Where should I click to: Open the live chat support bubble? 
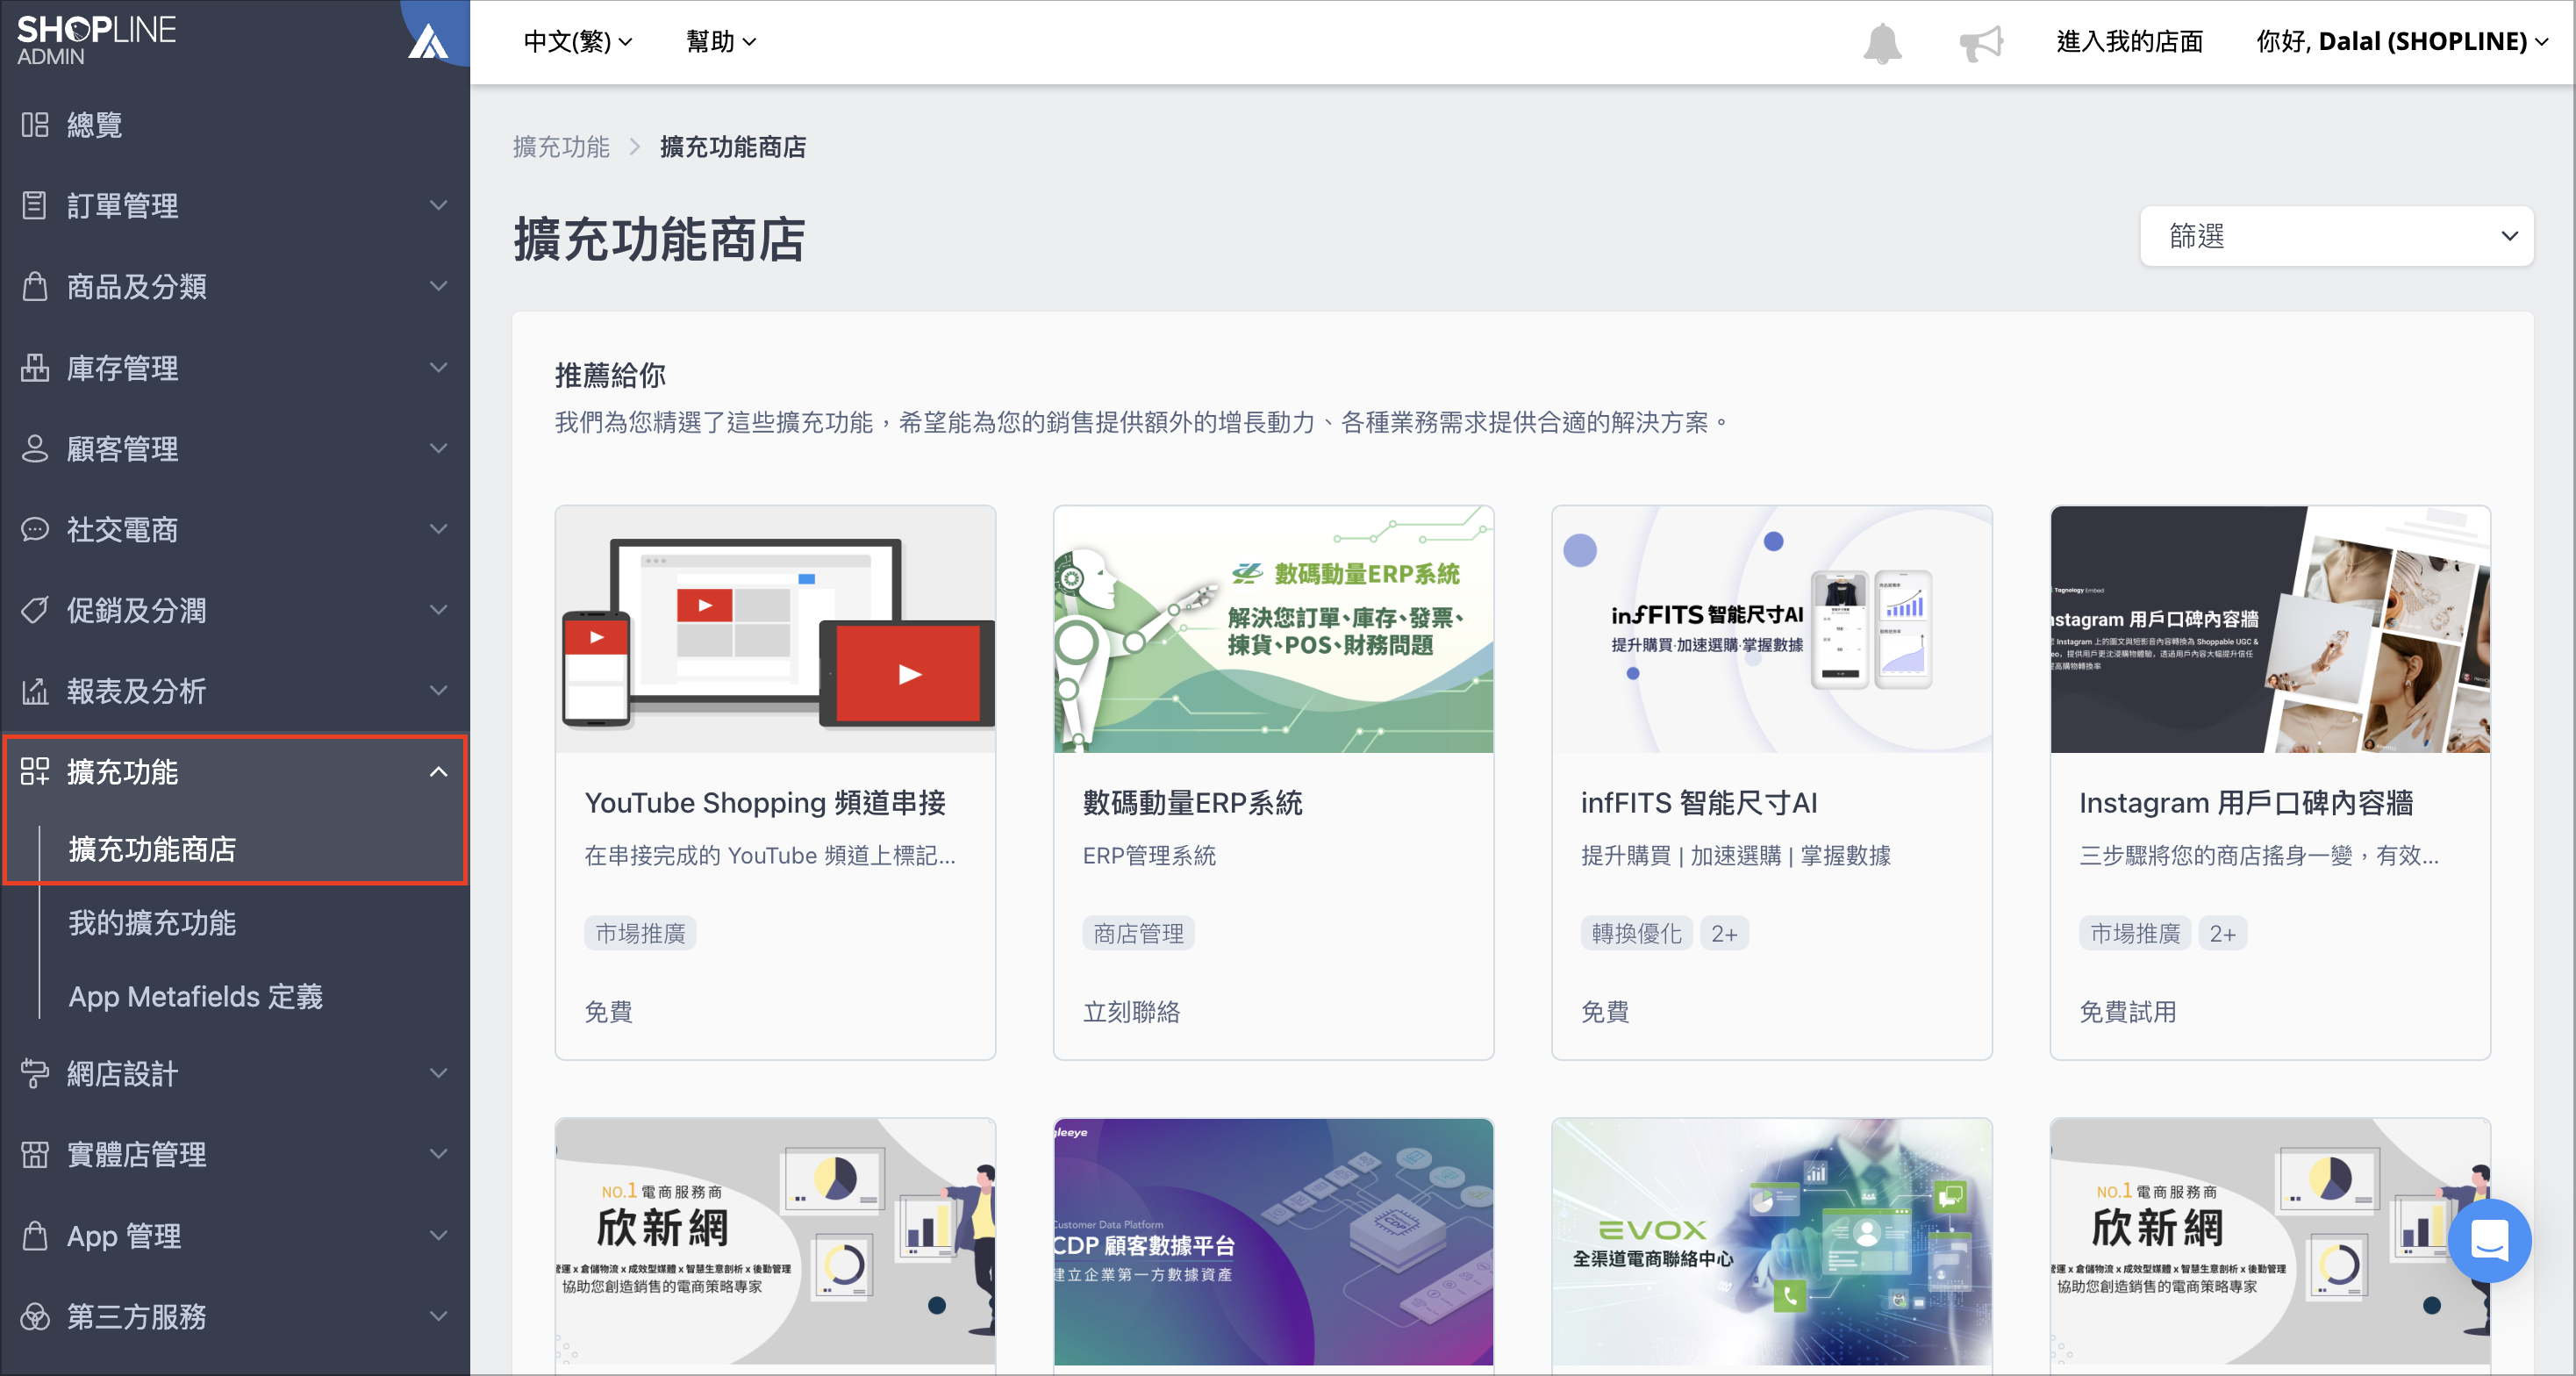pyautogui.click(x=2489, y=1240)
